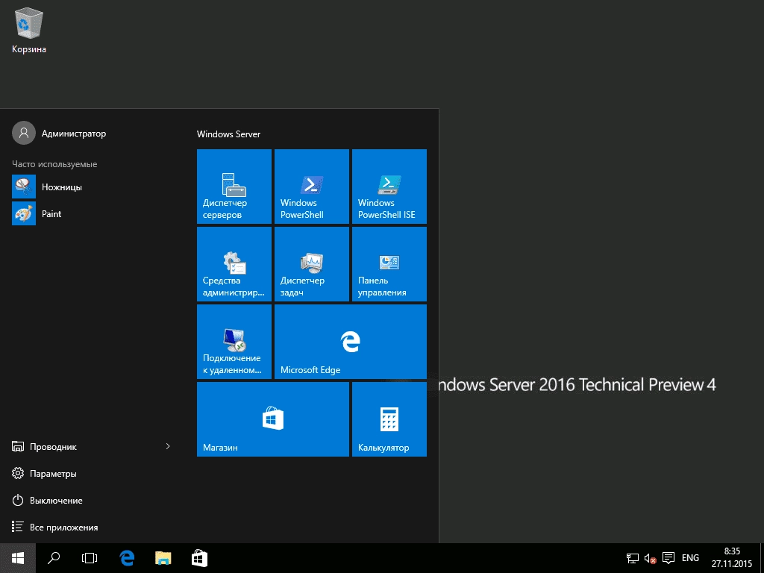Screen dimensions: 764x573
Task: Launch the Windows PowerShell tile
Action: 311,186
